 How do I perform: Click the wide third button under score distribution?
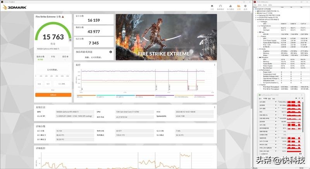click(62, 84)
